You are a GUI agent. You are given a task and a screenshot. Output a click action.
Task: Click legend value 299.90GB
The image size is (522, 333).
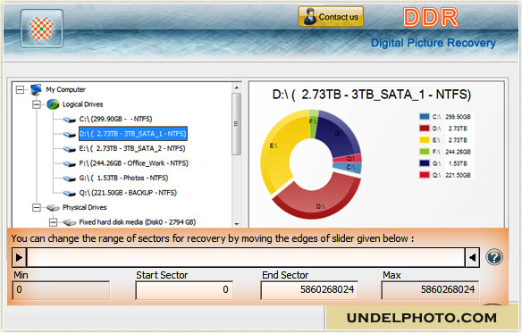tap(458, 117)
